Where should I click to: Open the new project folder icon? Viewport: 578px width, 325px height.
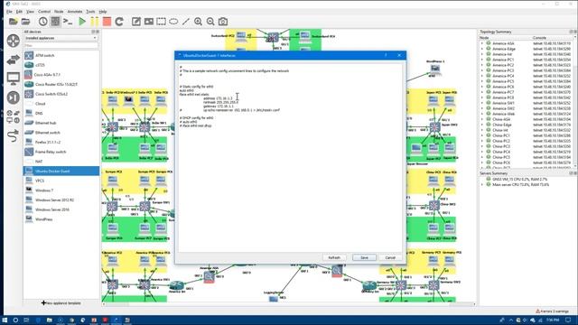tap(14, 22)
